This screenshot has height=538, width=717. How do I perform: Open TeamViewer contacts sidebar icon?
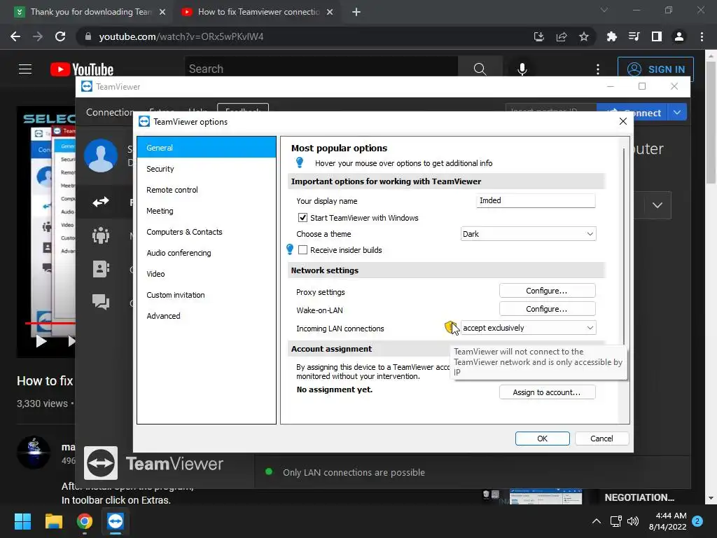point(101,268)
